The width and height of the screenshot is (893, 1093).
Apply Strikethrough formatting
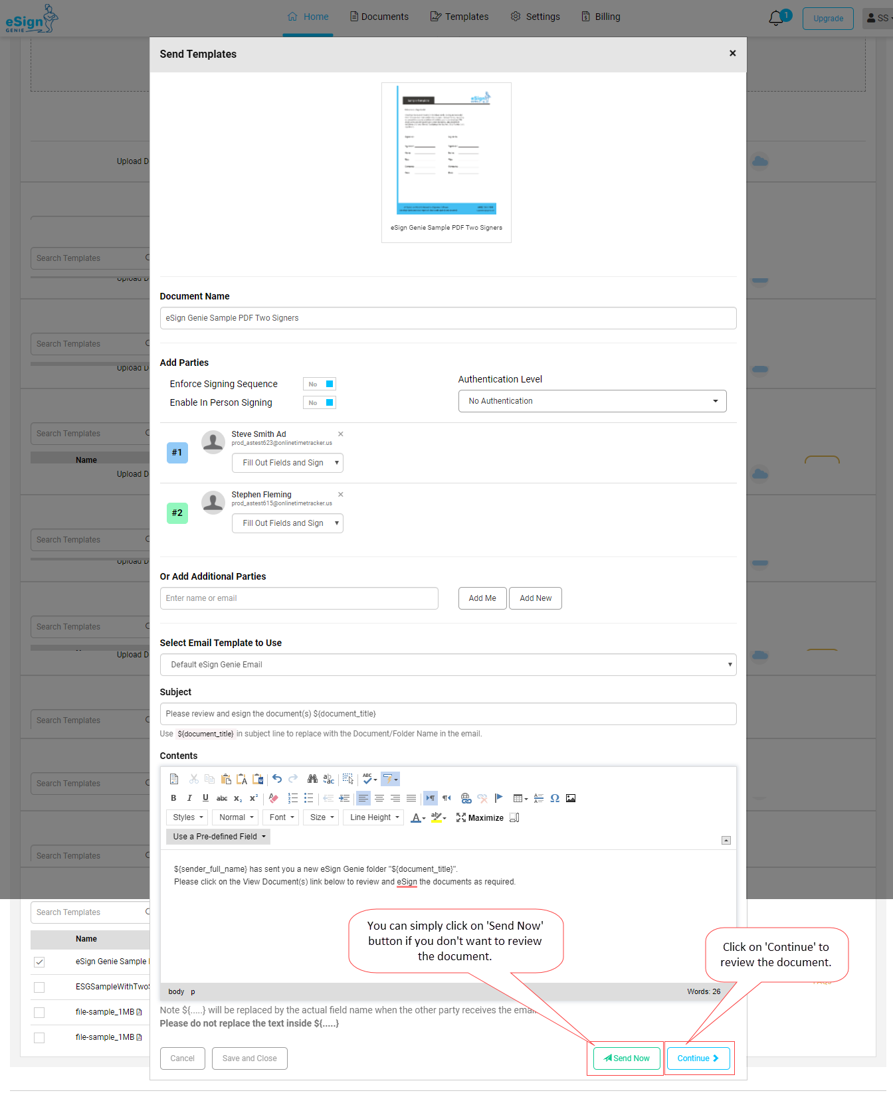(222, 798)
